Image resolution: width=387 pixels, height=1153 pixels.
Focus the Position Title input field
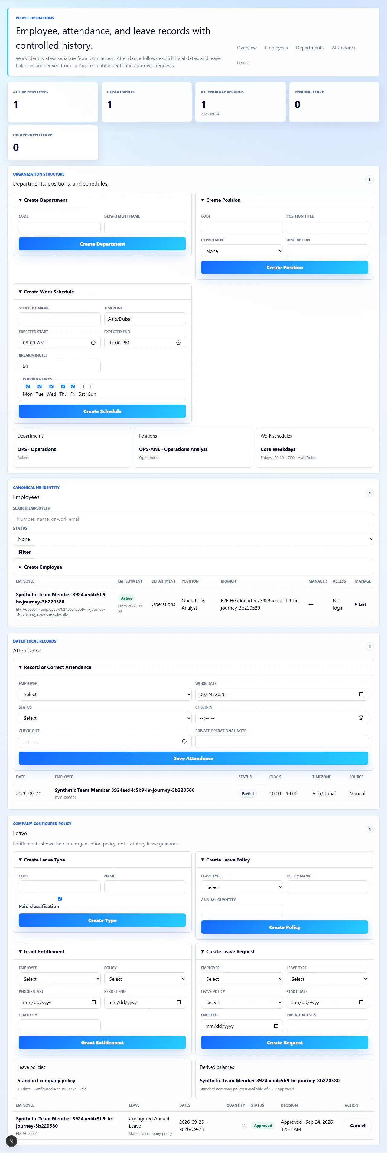[327, 227]
